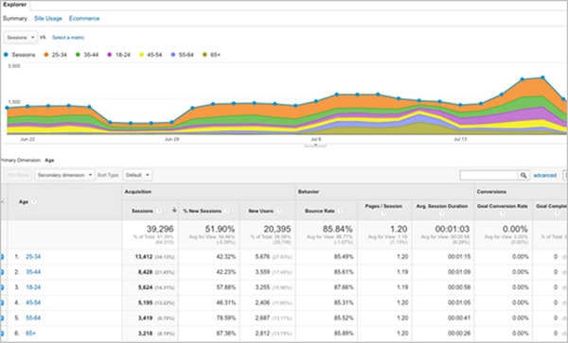Screen dimensions: 568x343
Task: Open the 45-54 age group link
Action: pyautogui.click(x=33, y=302)
